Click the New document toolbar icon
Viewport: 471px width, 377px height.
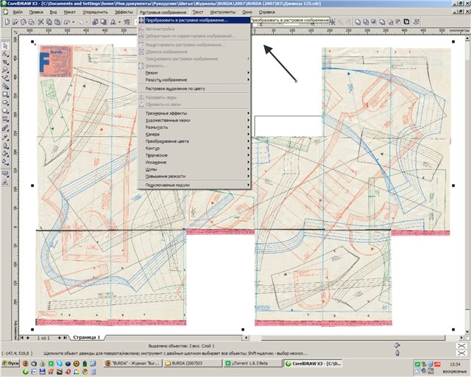(6, 22)
